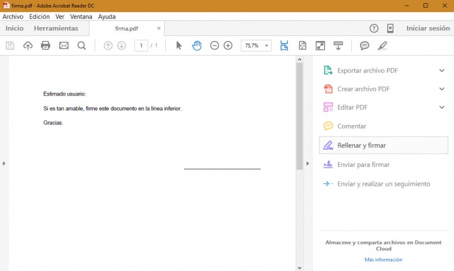
Task: Click the Save file icon
Action: click(x=10, y=45)
